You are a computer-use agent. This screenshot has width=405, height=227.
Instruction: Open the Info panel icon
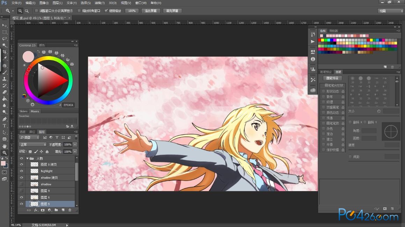coord(313,59)
